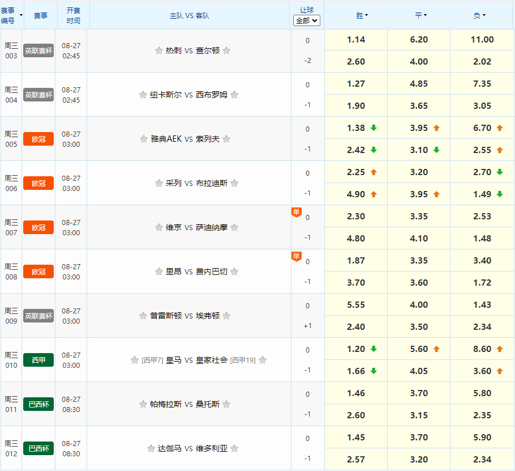Click star next to 维多利亚

(234, 448)
